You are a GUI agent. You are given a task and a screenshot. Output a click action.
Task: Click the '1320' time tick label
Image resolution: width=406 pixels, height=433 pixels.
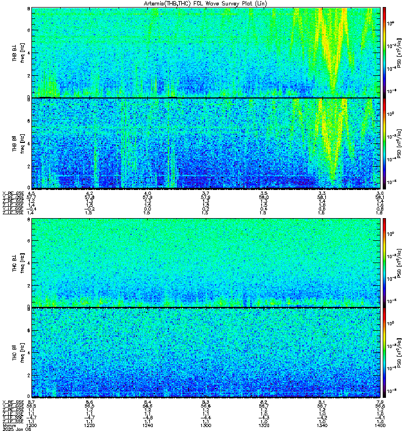264,425
